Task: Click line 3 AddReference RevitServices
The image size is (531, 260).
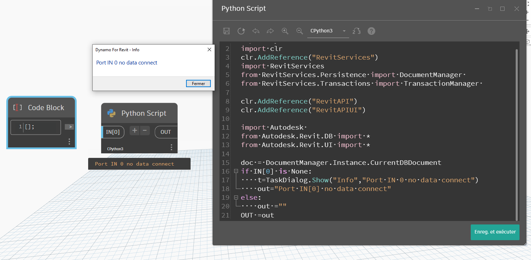Action: [309, 57]
